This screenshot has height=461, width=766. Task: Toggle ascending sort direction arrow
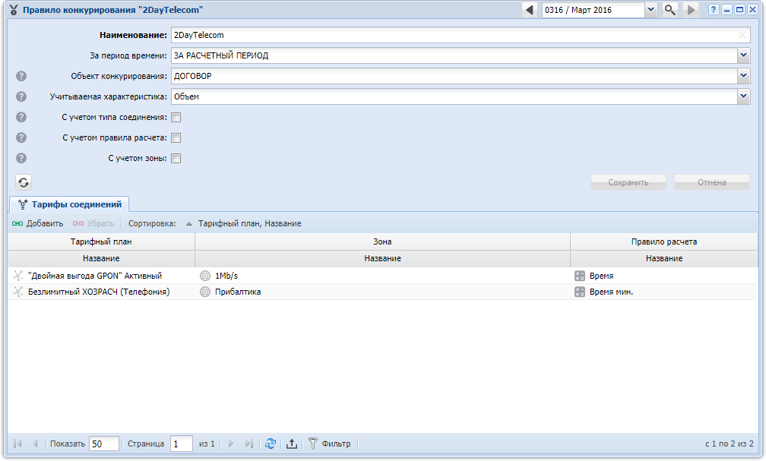tap(189, 223)
